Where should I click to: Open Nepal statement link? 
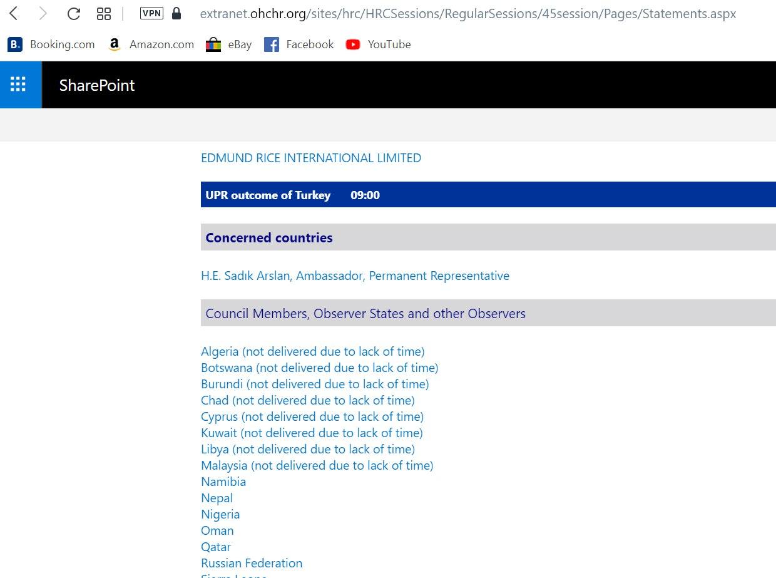[217, 498]
